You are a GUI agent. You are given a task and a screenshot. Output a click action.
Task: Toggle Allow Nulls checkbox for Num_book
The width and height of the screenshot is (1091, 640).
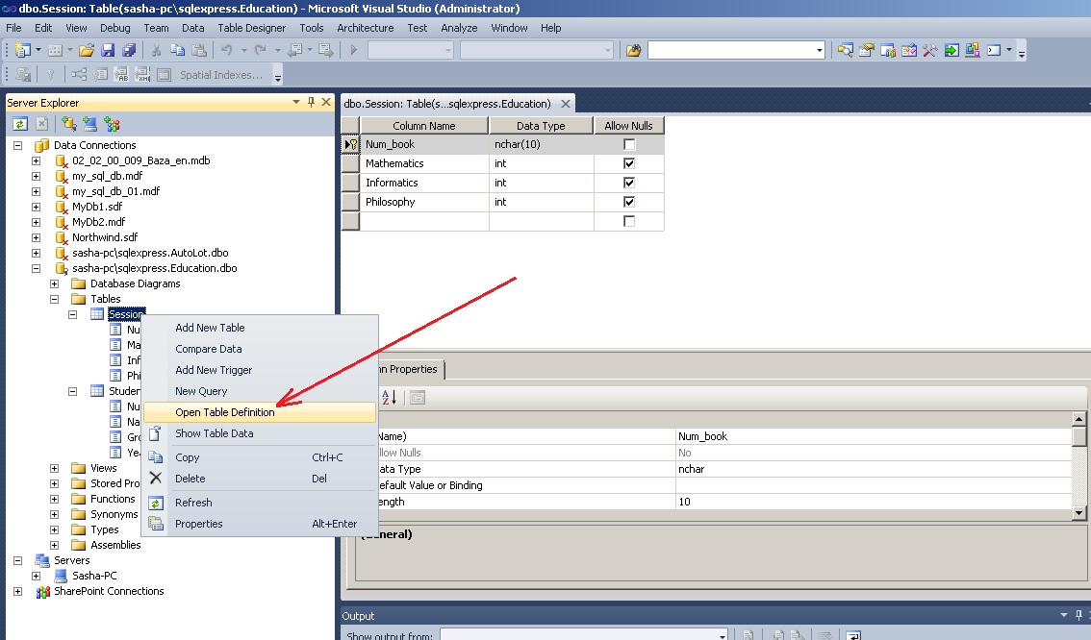pos(629,144)
